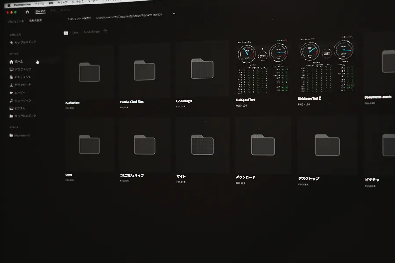Select funakihiroto in the breadcrumb path
Image resolution: width=395 pixels, height=263 pixels.
pyautogui.click(x=92, y=32)
